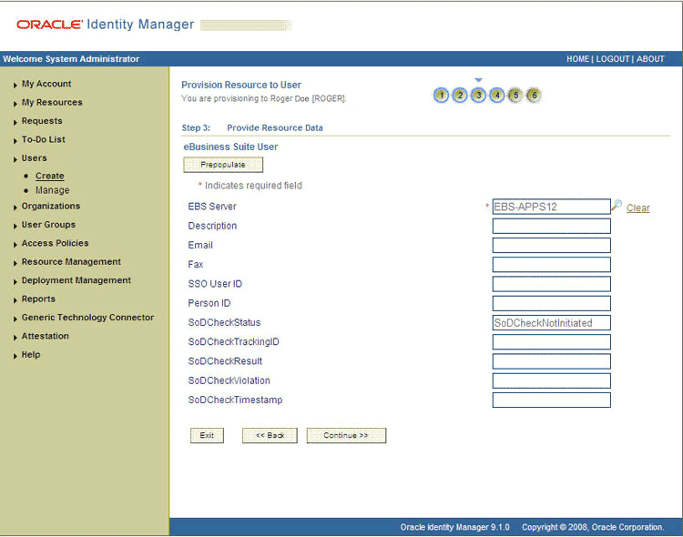Open ABOUT in top bar
Image resolution: width=683 pixels, height=537 pixels.
click(x=650, y=59)
